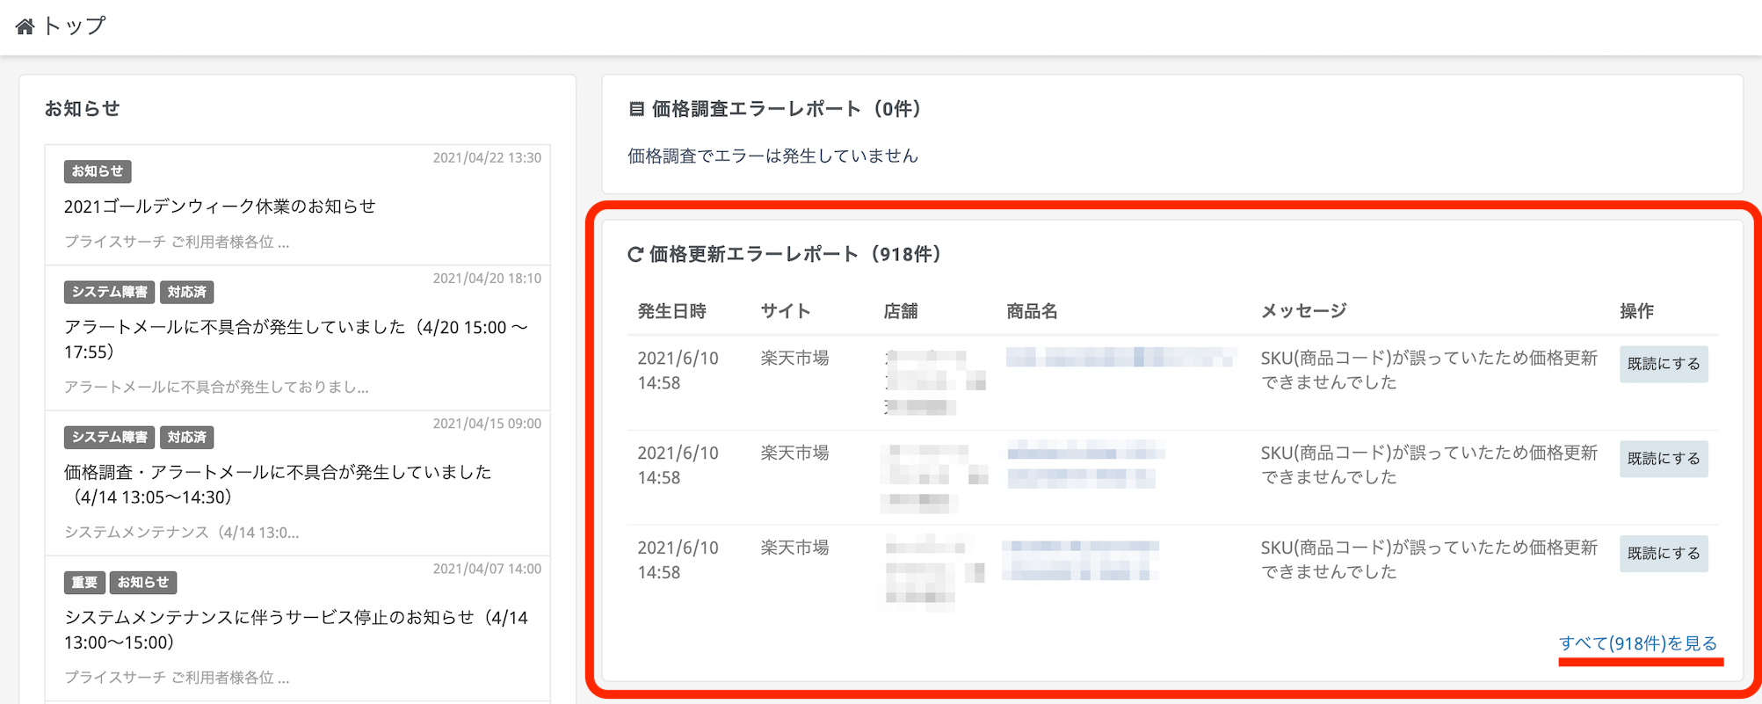Click the refresh icon beside 価格更新エラーレポート
The image size is (1762, 704).
click(634, 255)
